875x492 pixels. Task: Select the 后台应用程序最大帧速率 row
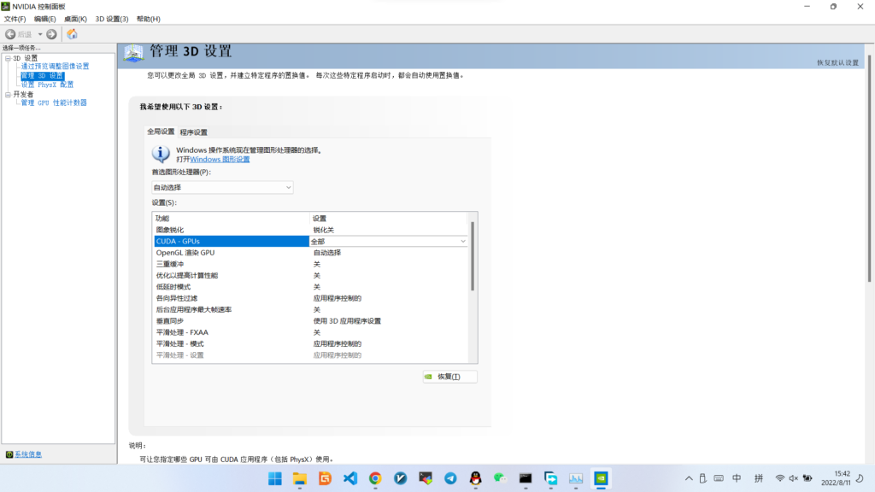pos(311,309)
